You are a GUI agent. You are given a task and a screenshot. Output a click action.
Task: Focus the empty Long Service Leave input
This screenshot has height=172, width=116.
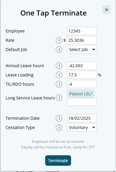pyautogui.click(x=82, y=102)
